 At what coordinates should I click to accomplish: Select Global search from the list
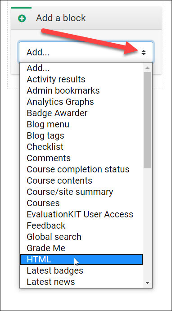coord(54,237)
